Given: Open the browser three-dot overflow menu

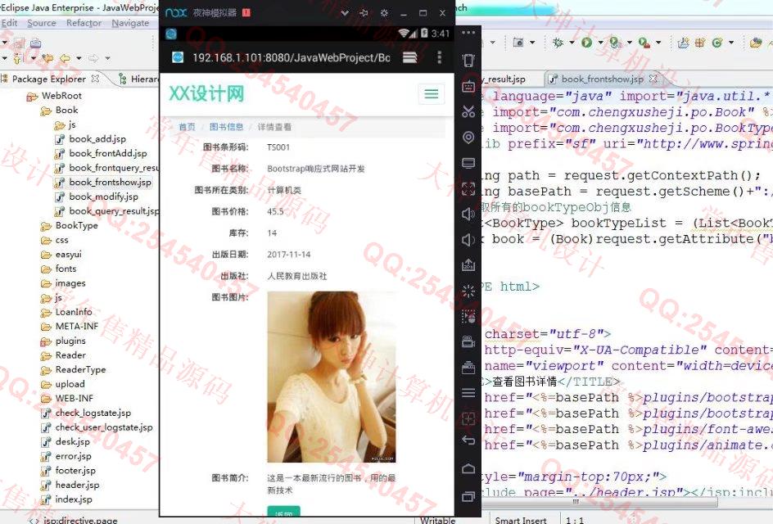Looking at the screenshot, I should pos(439,57).
